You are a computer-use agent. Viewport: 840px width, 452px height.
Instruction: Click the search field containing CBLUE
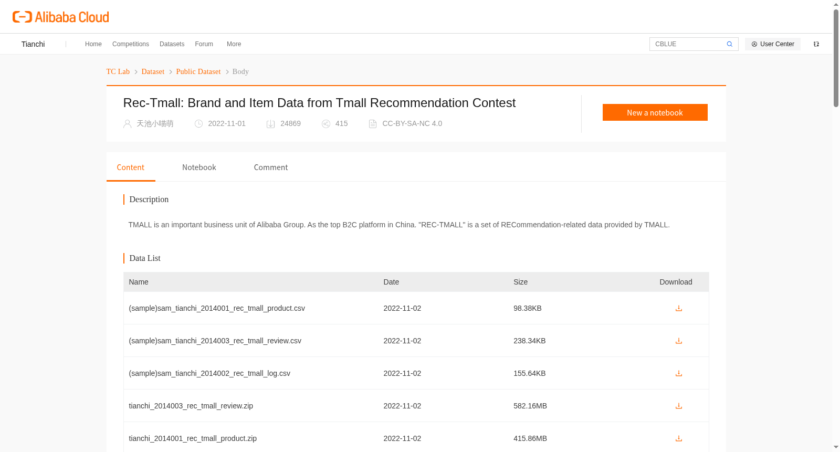pos(687,44)
